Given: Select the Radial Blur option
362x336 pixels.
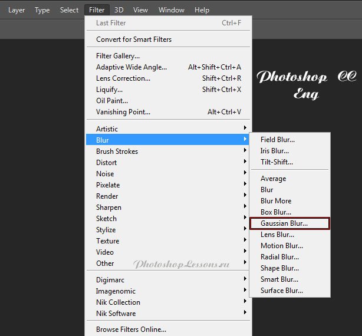Looking at the screenshot, I should 280,257.
